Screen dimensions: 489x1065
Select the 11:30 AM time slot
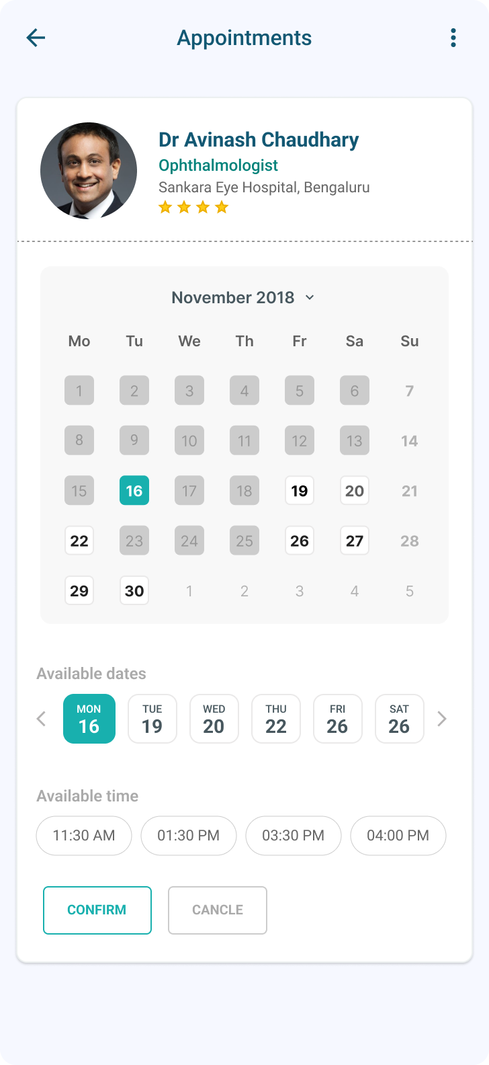tap(84, 836)
